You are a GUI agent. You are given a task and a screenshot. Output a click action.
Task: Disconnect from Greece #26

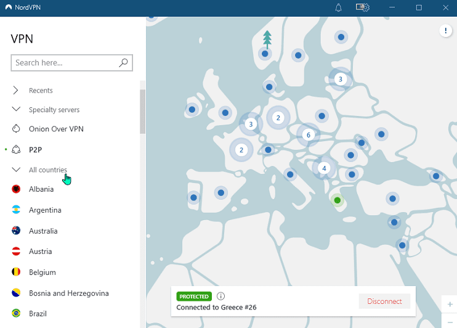pyautogui.click(x=384, y=301)
